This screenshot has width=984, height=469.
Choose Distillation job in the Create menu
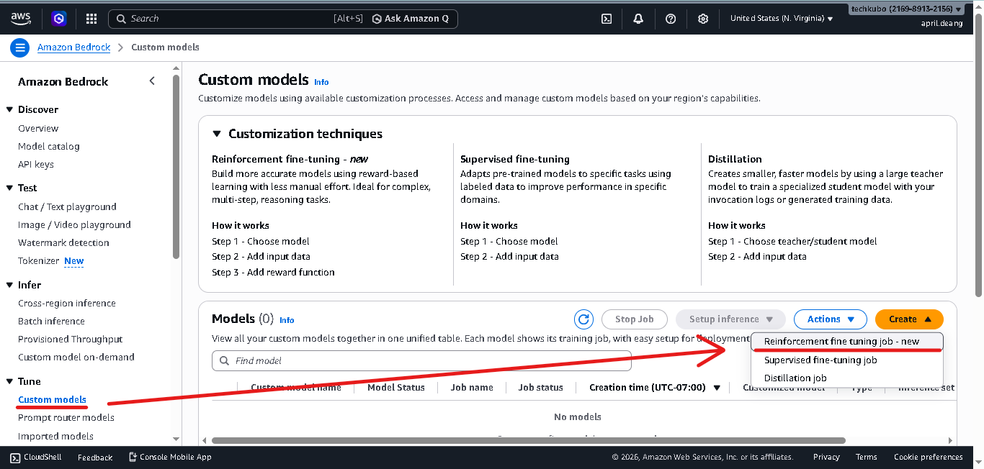pos(795,378)
